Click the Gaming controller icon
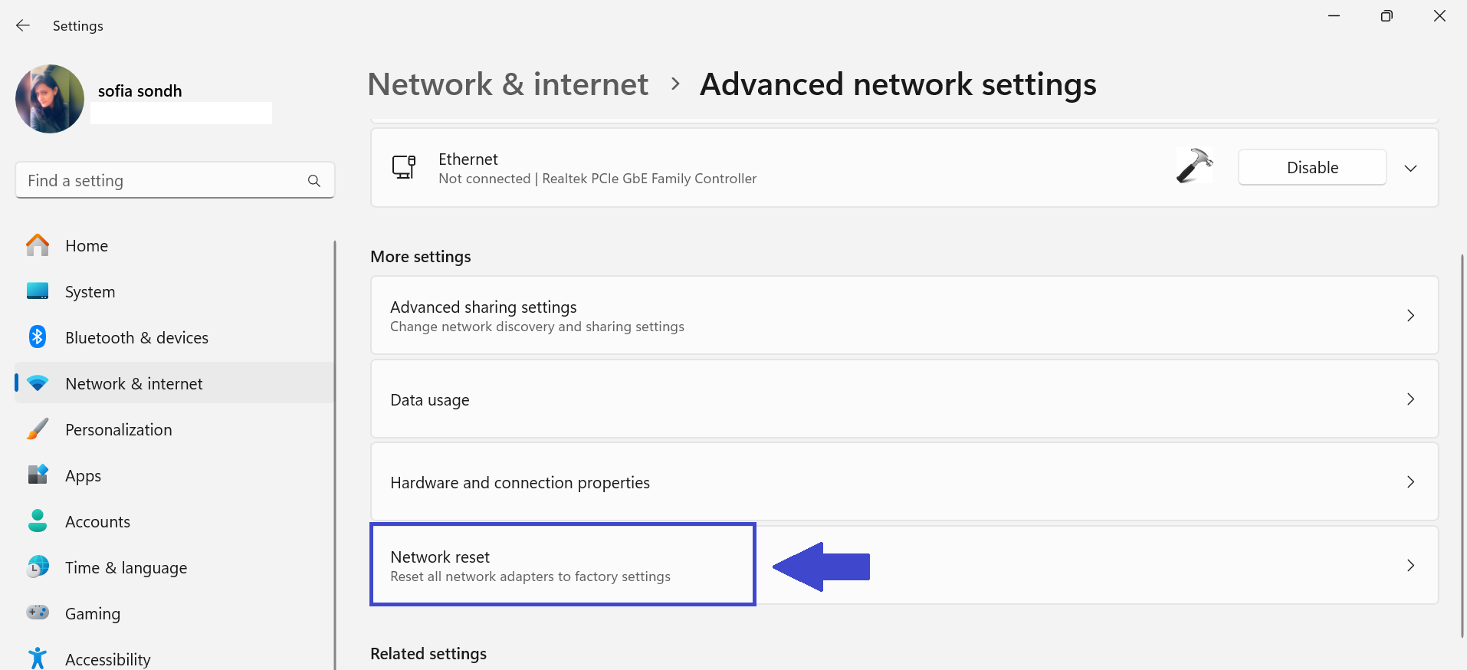1467x670 pixels. (x=38, y=613)
